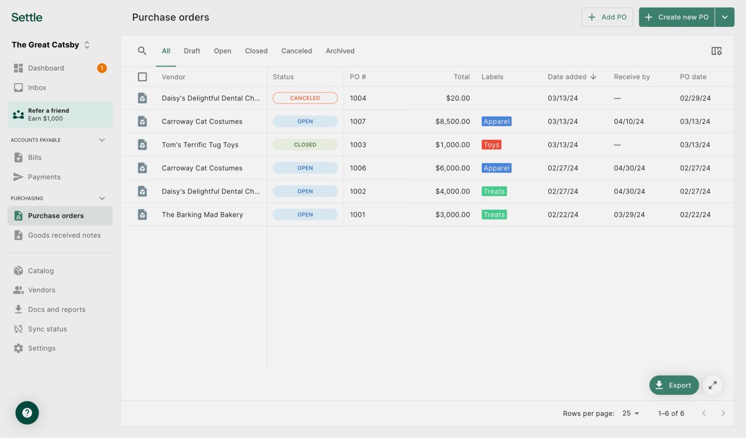Screen dimensions: 746x438
Task: Open the help question mark button
Action: click(27, 412)
